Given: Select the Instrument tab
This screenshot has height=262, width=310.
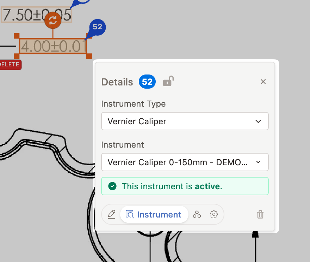Looking at the screenshot, I should [154, 214].
